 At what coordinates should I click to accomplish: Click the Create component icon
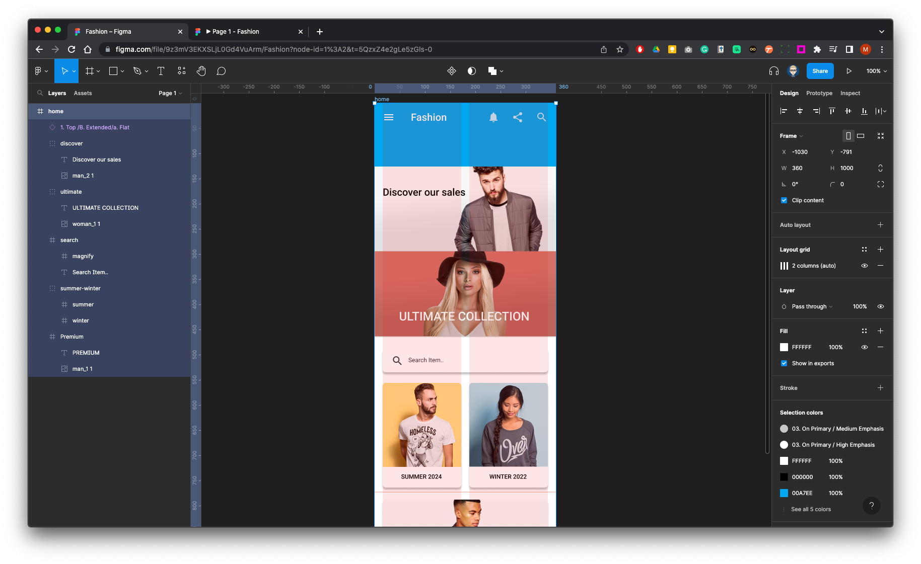pyautogui.click(x=452, y=71)
